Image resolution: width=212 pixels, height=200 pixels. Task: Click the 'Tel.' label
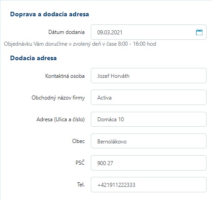pyautogui.click(x=81, y=185)
